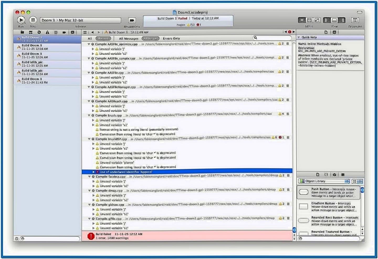Collapse the Compile AASFile_optimize.cpp group

click(x=89, y=44)
